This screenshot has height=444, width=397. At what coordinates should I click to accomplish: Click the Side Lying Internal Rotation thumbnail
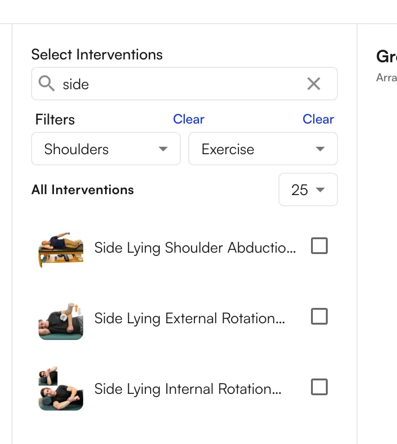click(60, 388)
